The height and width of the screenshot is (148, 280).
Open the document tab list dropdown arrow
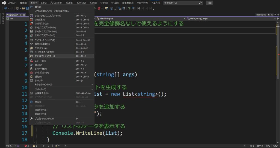[x=275, y=15]
